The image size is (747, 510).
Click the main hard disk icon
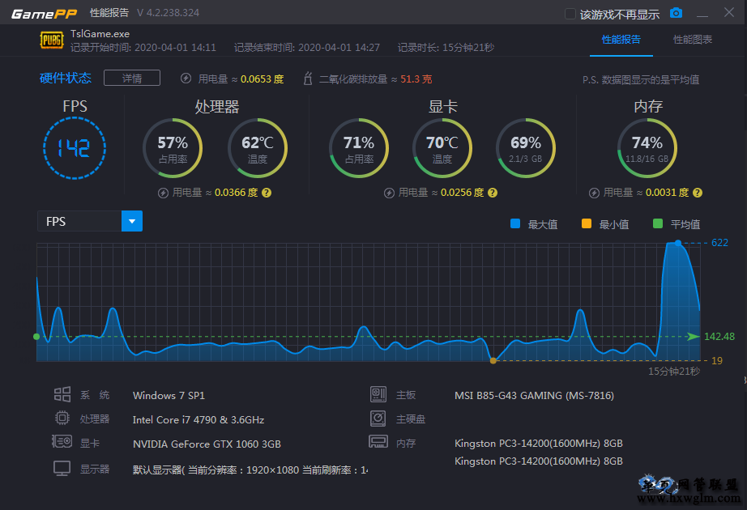(378, 419)
